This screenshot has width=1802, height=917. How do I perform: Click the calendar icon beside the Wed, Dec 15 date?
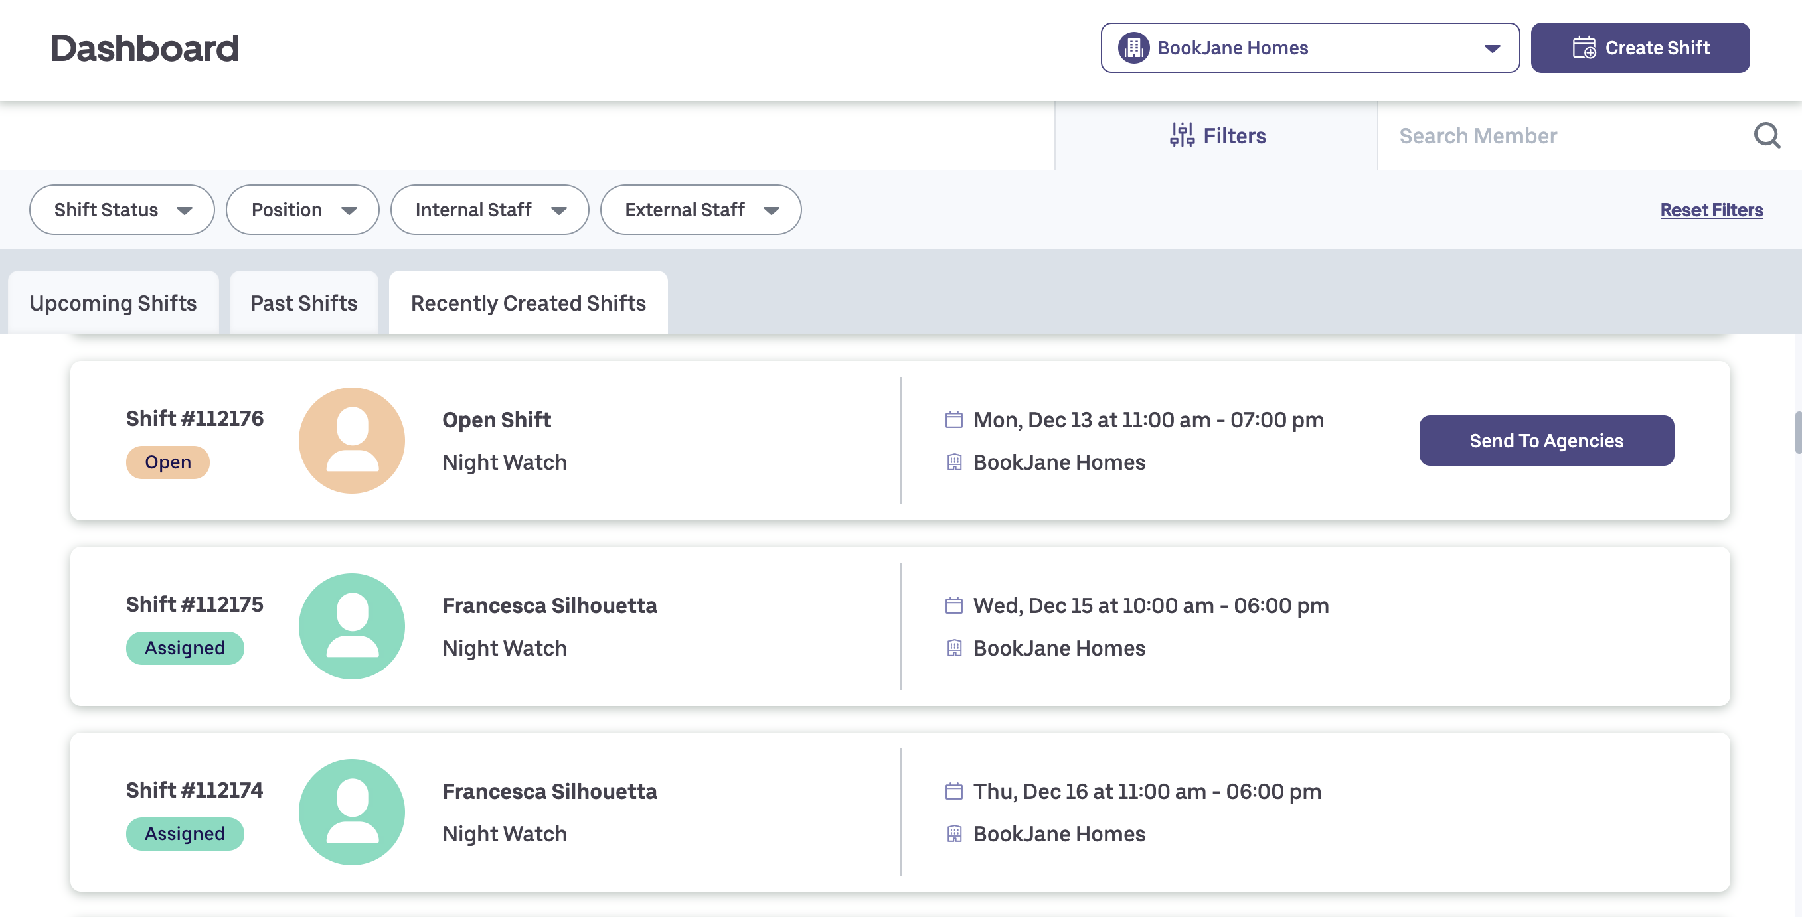pyautogui.click(x=953, y=606)
